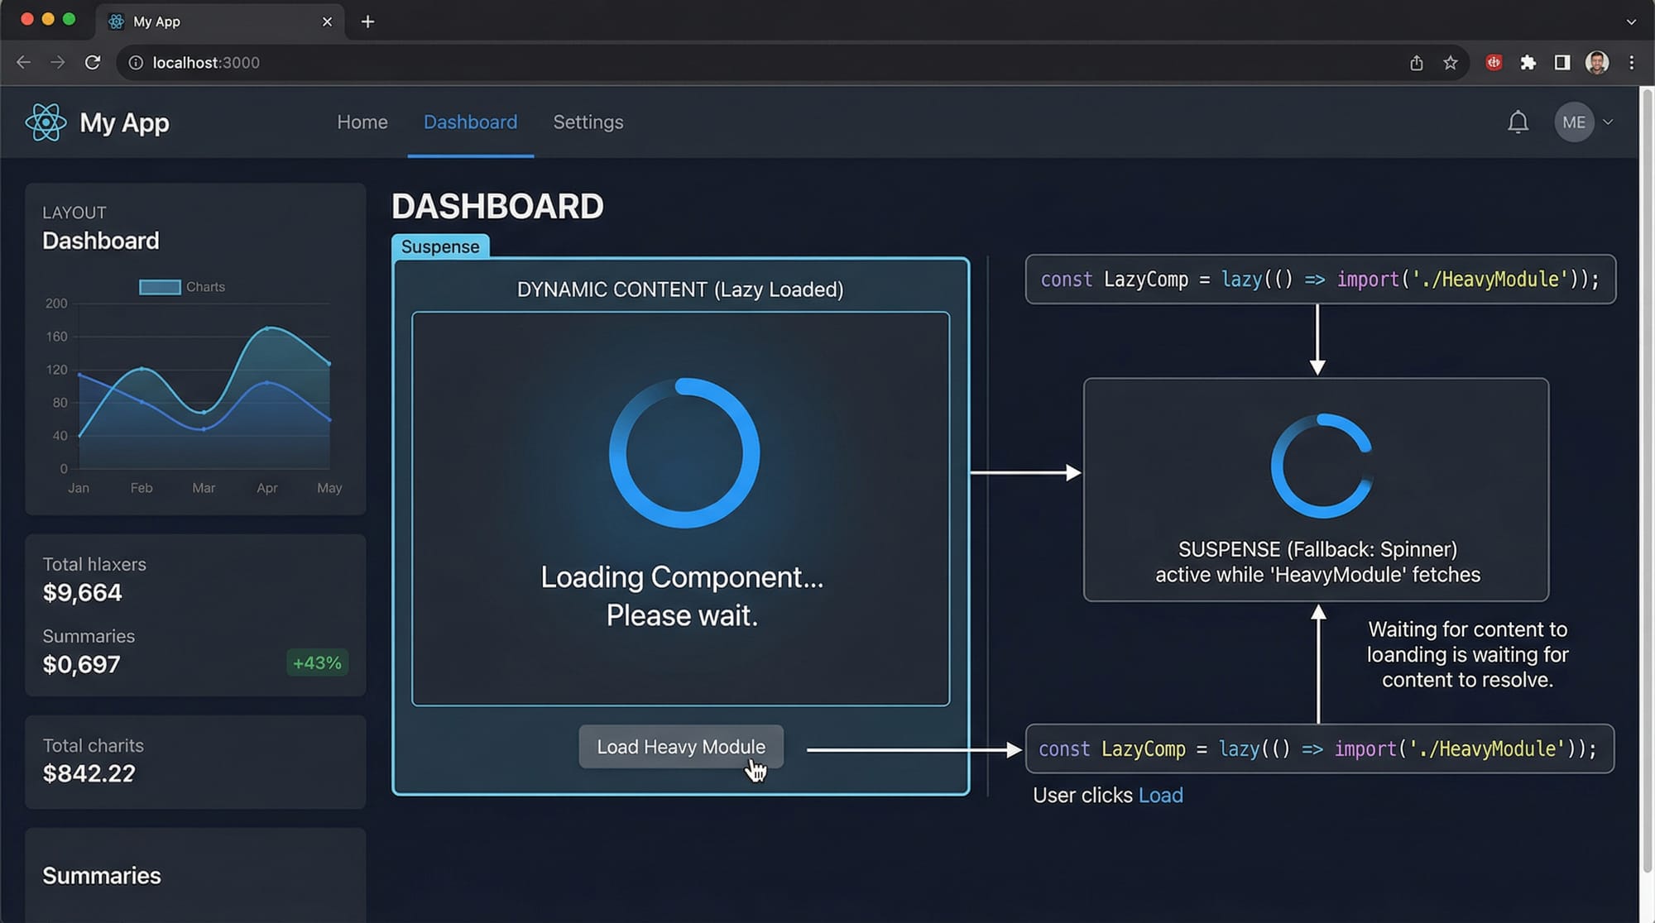Viewport: 1655px width, 923px height.
Task: Open the Settings nav tab
Action: 588,122
